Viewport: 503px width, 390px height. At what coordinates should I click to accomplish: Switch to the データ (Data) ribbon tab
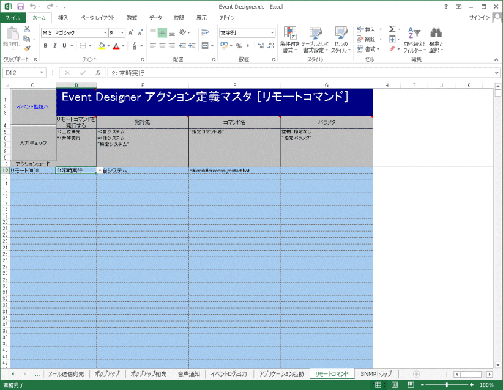click(x=155, y=18)
